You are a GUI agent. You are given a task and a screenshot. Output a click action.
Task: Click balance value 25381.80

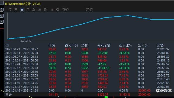click(163, 53)
